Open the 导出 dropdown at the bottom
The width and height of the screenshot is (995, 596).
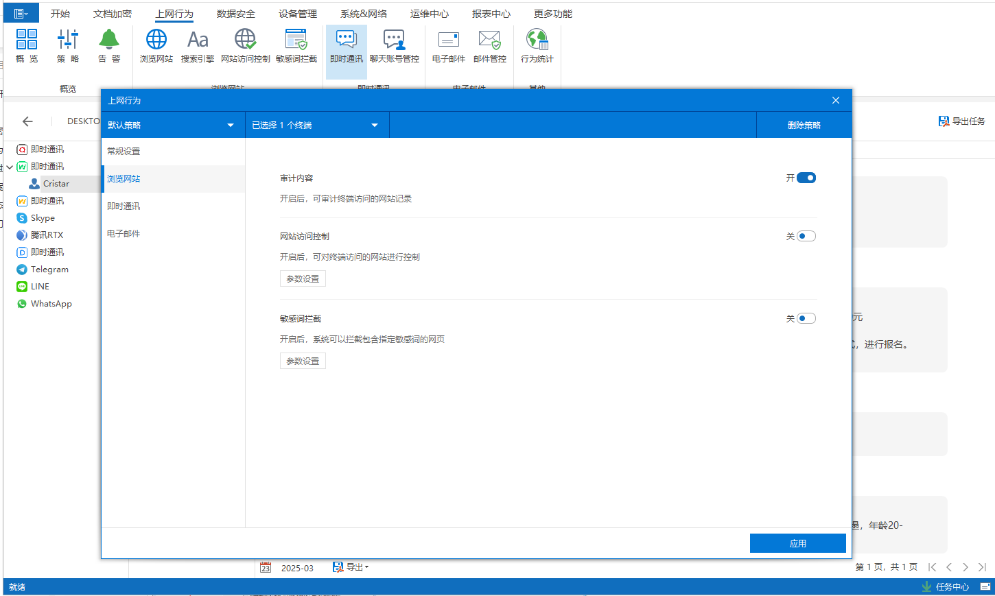tap(351, 567)
